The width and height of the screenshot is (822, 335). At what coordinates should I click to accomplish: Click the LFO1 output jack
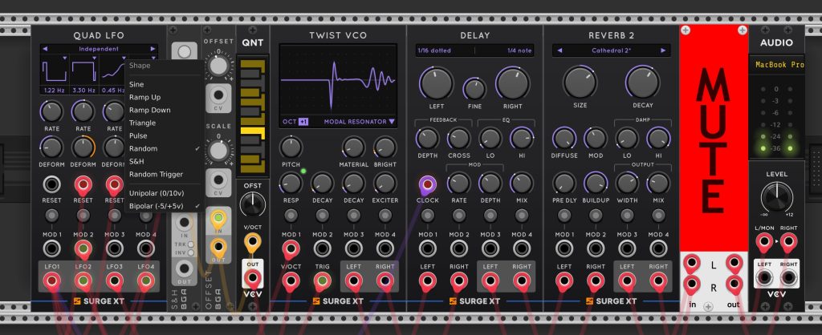click(x=51, y=281)
